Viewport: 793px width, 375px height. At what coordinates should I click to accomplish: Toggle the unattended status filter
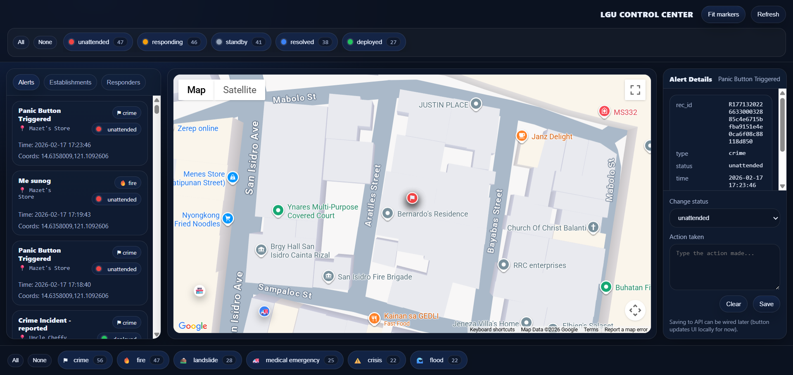(x=97, y=42)
